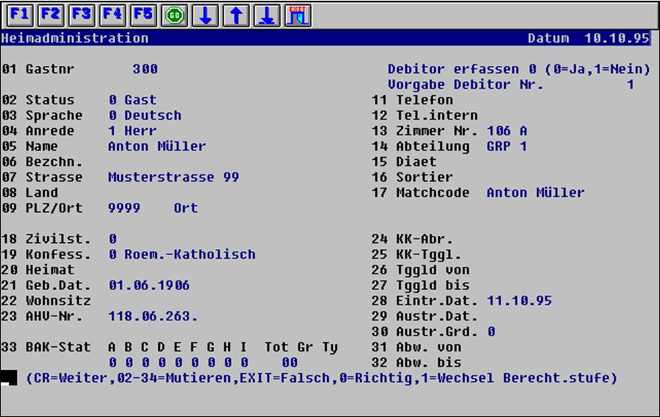Viewport: 660px width, 417px height.
Task: Click the blue up arrow icon
Action: (x=235, y=15)
